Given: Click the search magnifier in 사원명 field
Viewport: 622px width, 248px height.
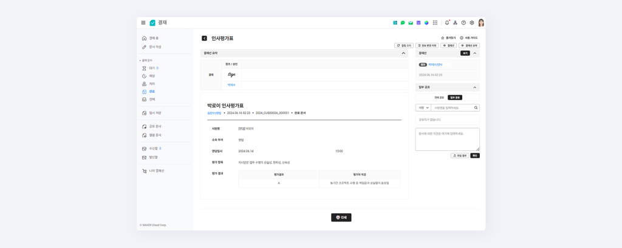Looking at the screenshot, I should point(476,108).
